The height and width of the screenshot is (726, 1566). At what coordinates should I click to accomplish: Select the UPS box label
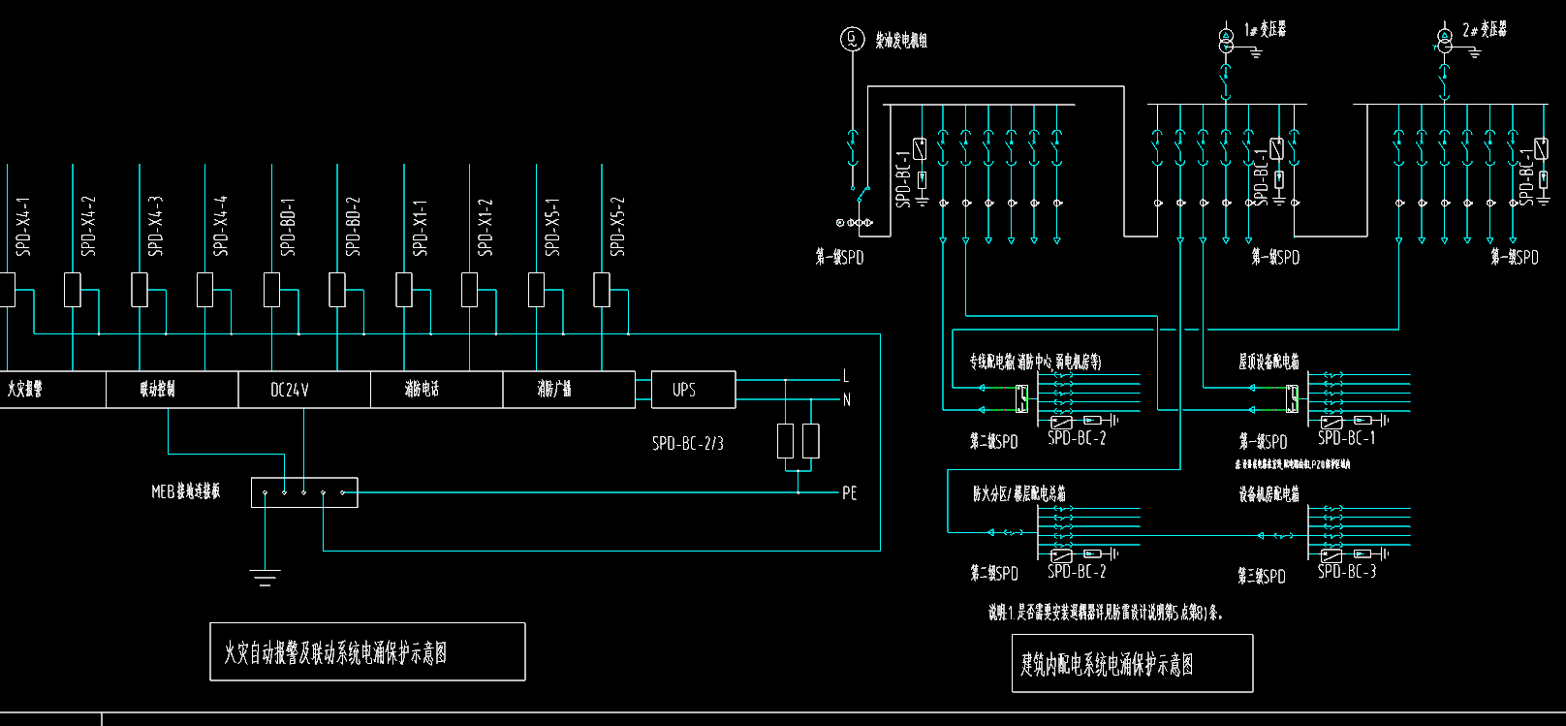(x=684, y=390)
